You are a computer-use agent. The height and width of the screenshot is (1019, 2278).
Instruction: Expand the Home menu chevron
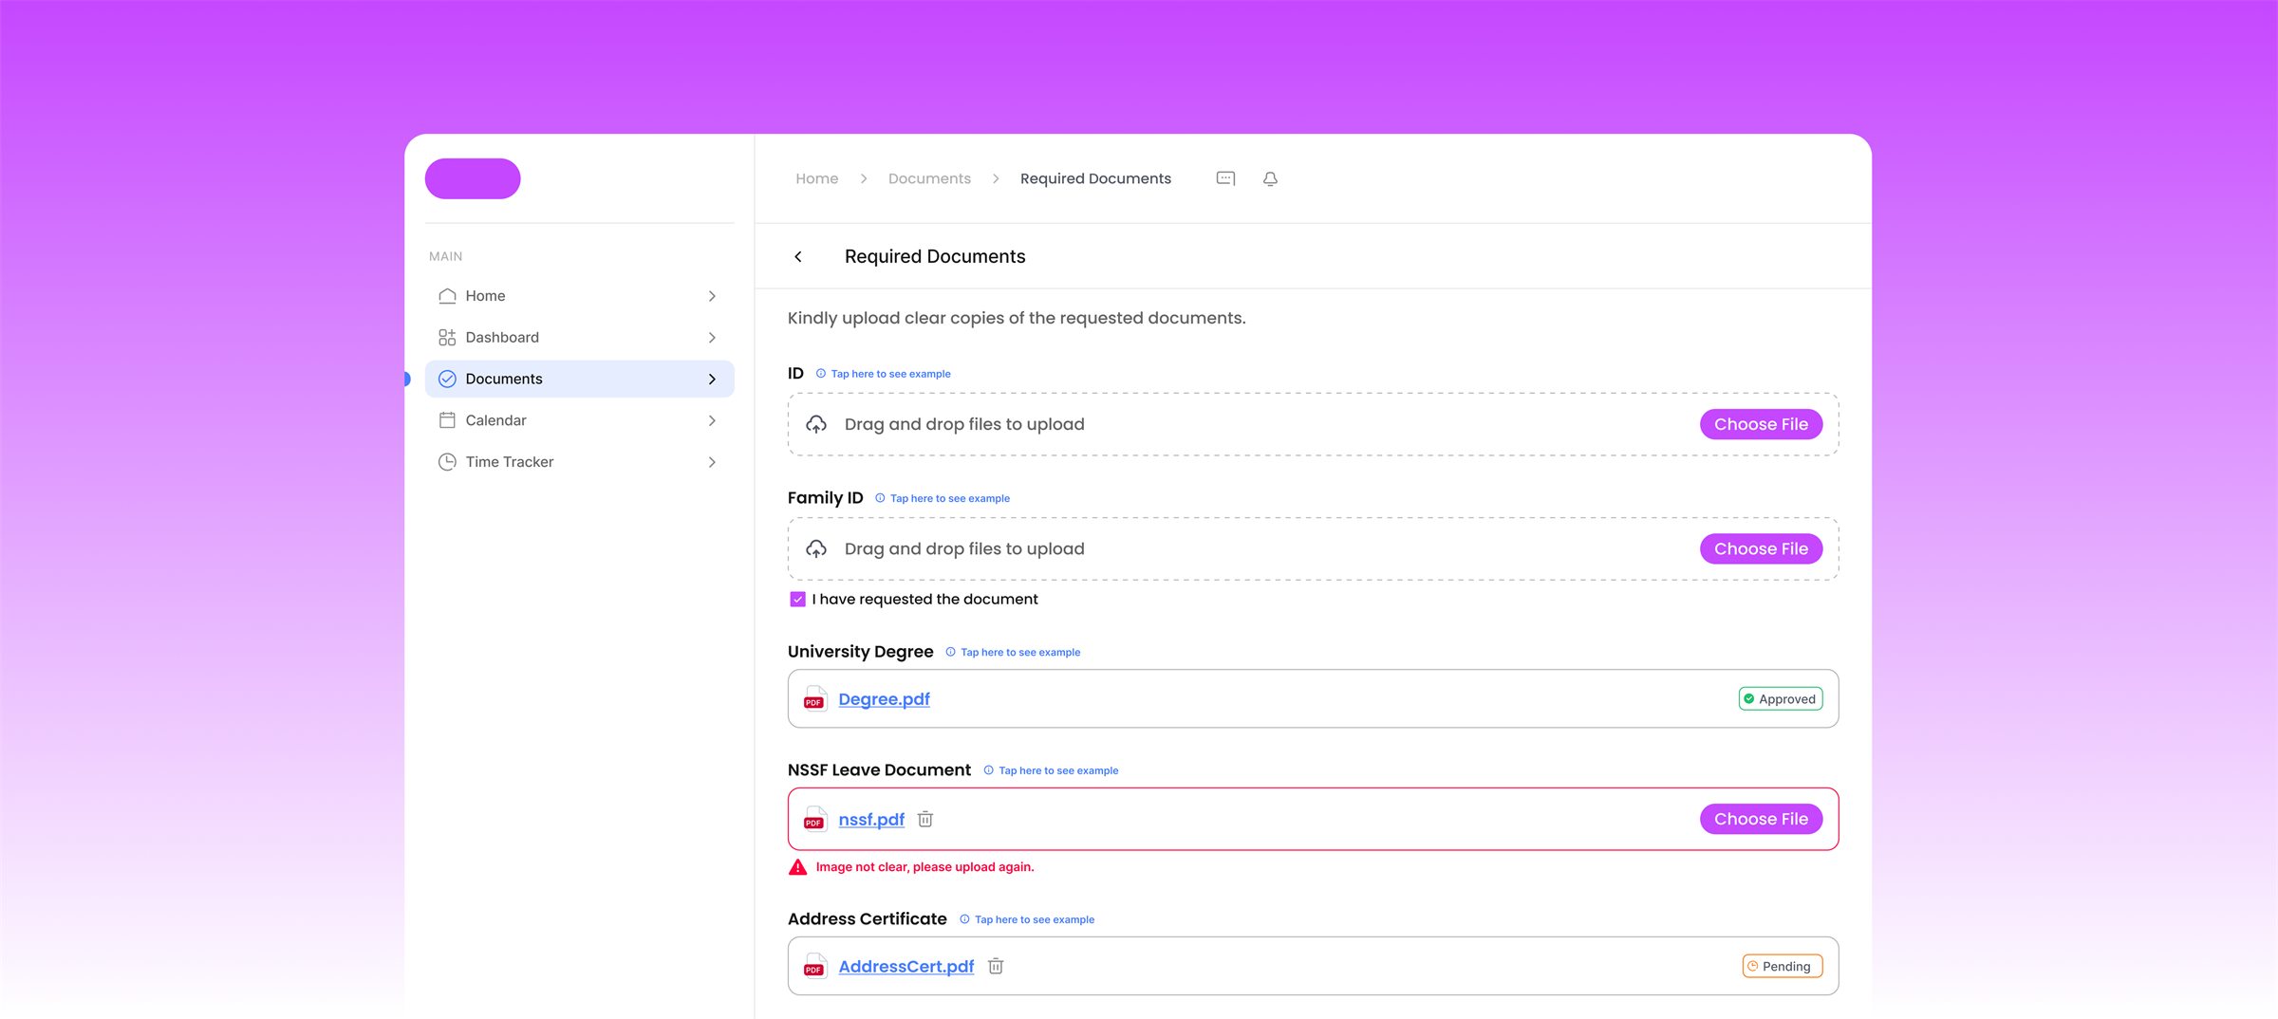pos(712,296)
